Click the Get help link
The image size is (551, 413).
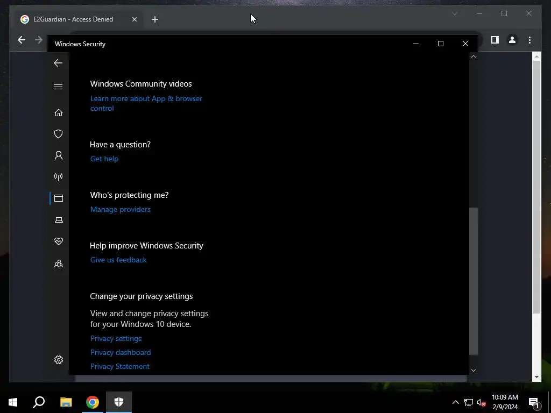pyautogui.click(x=104, y=159)
